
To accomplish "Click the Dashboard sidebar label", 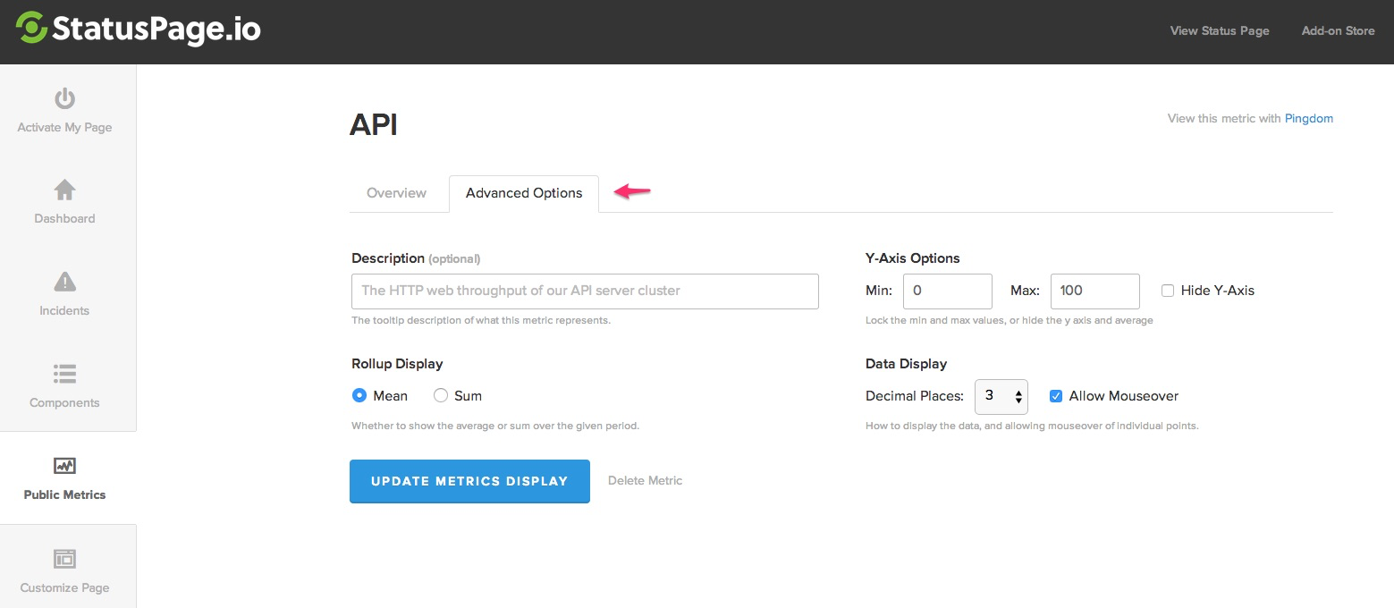I will pos(64,218).
